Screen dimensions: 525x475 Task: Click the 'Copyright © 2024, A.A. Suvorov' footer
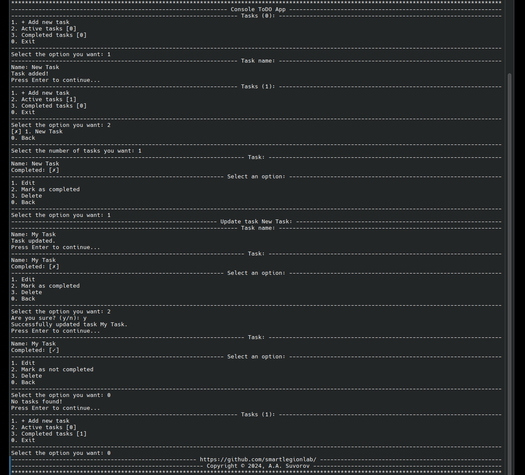[258, 466]
